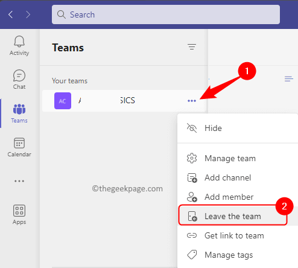Click the Search input box

pyautogui.click(x=166, y=14)
